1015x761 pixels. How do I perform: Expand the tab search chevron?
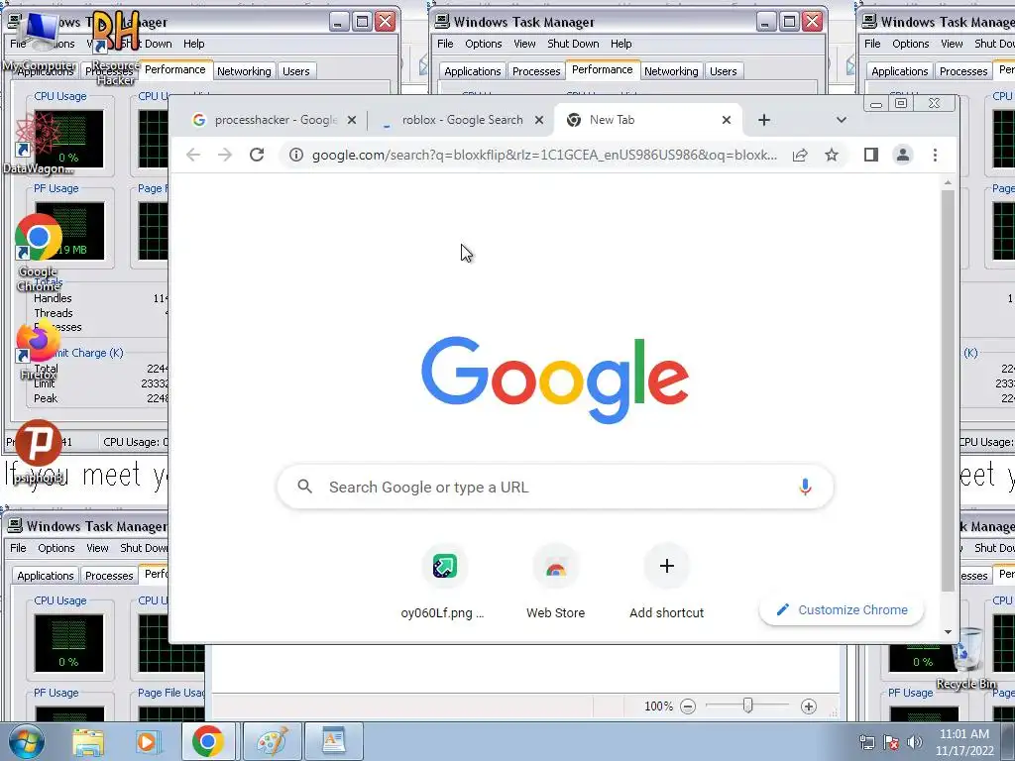841,120
